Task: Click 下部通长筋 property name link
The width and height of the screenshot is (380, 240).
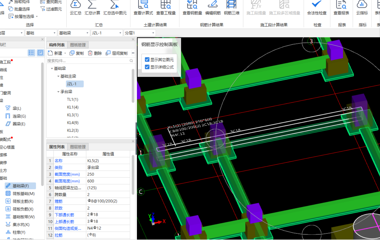Action: [64, 215]
